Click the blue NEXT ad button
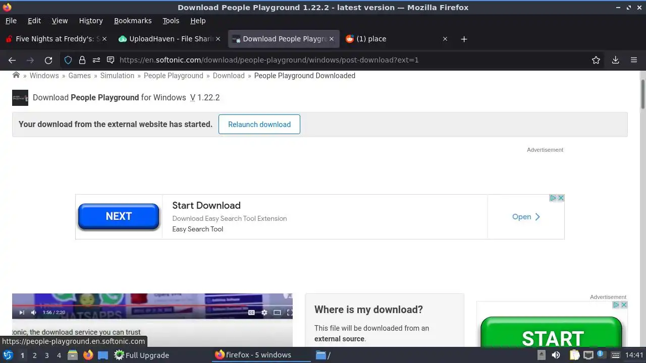Viewport: 646px width, 363px height. (x=119, y=216)
